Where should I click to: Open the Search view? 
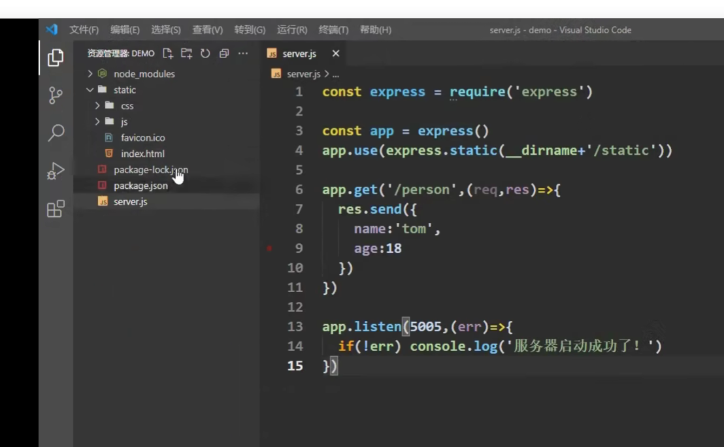coord(56,133)
